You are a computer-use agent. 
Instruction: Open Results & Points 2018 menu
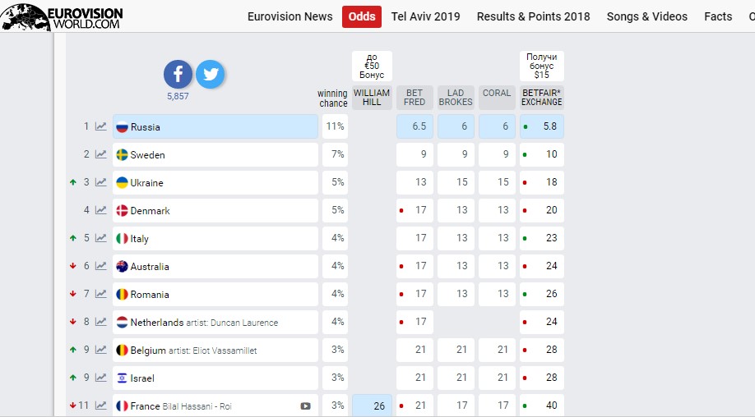point(533,16)
